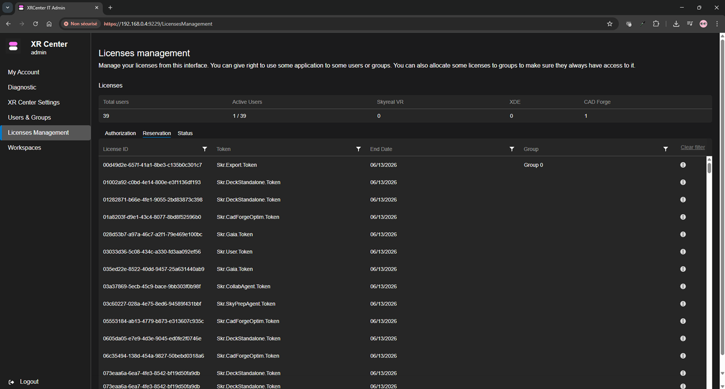Click the Clear filter link
Image resolution: width=725 pixels, height=389 pixels.
[x=692, y=147]
